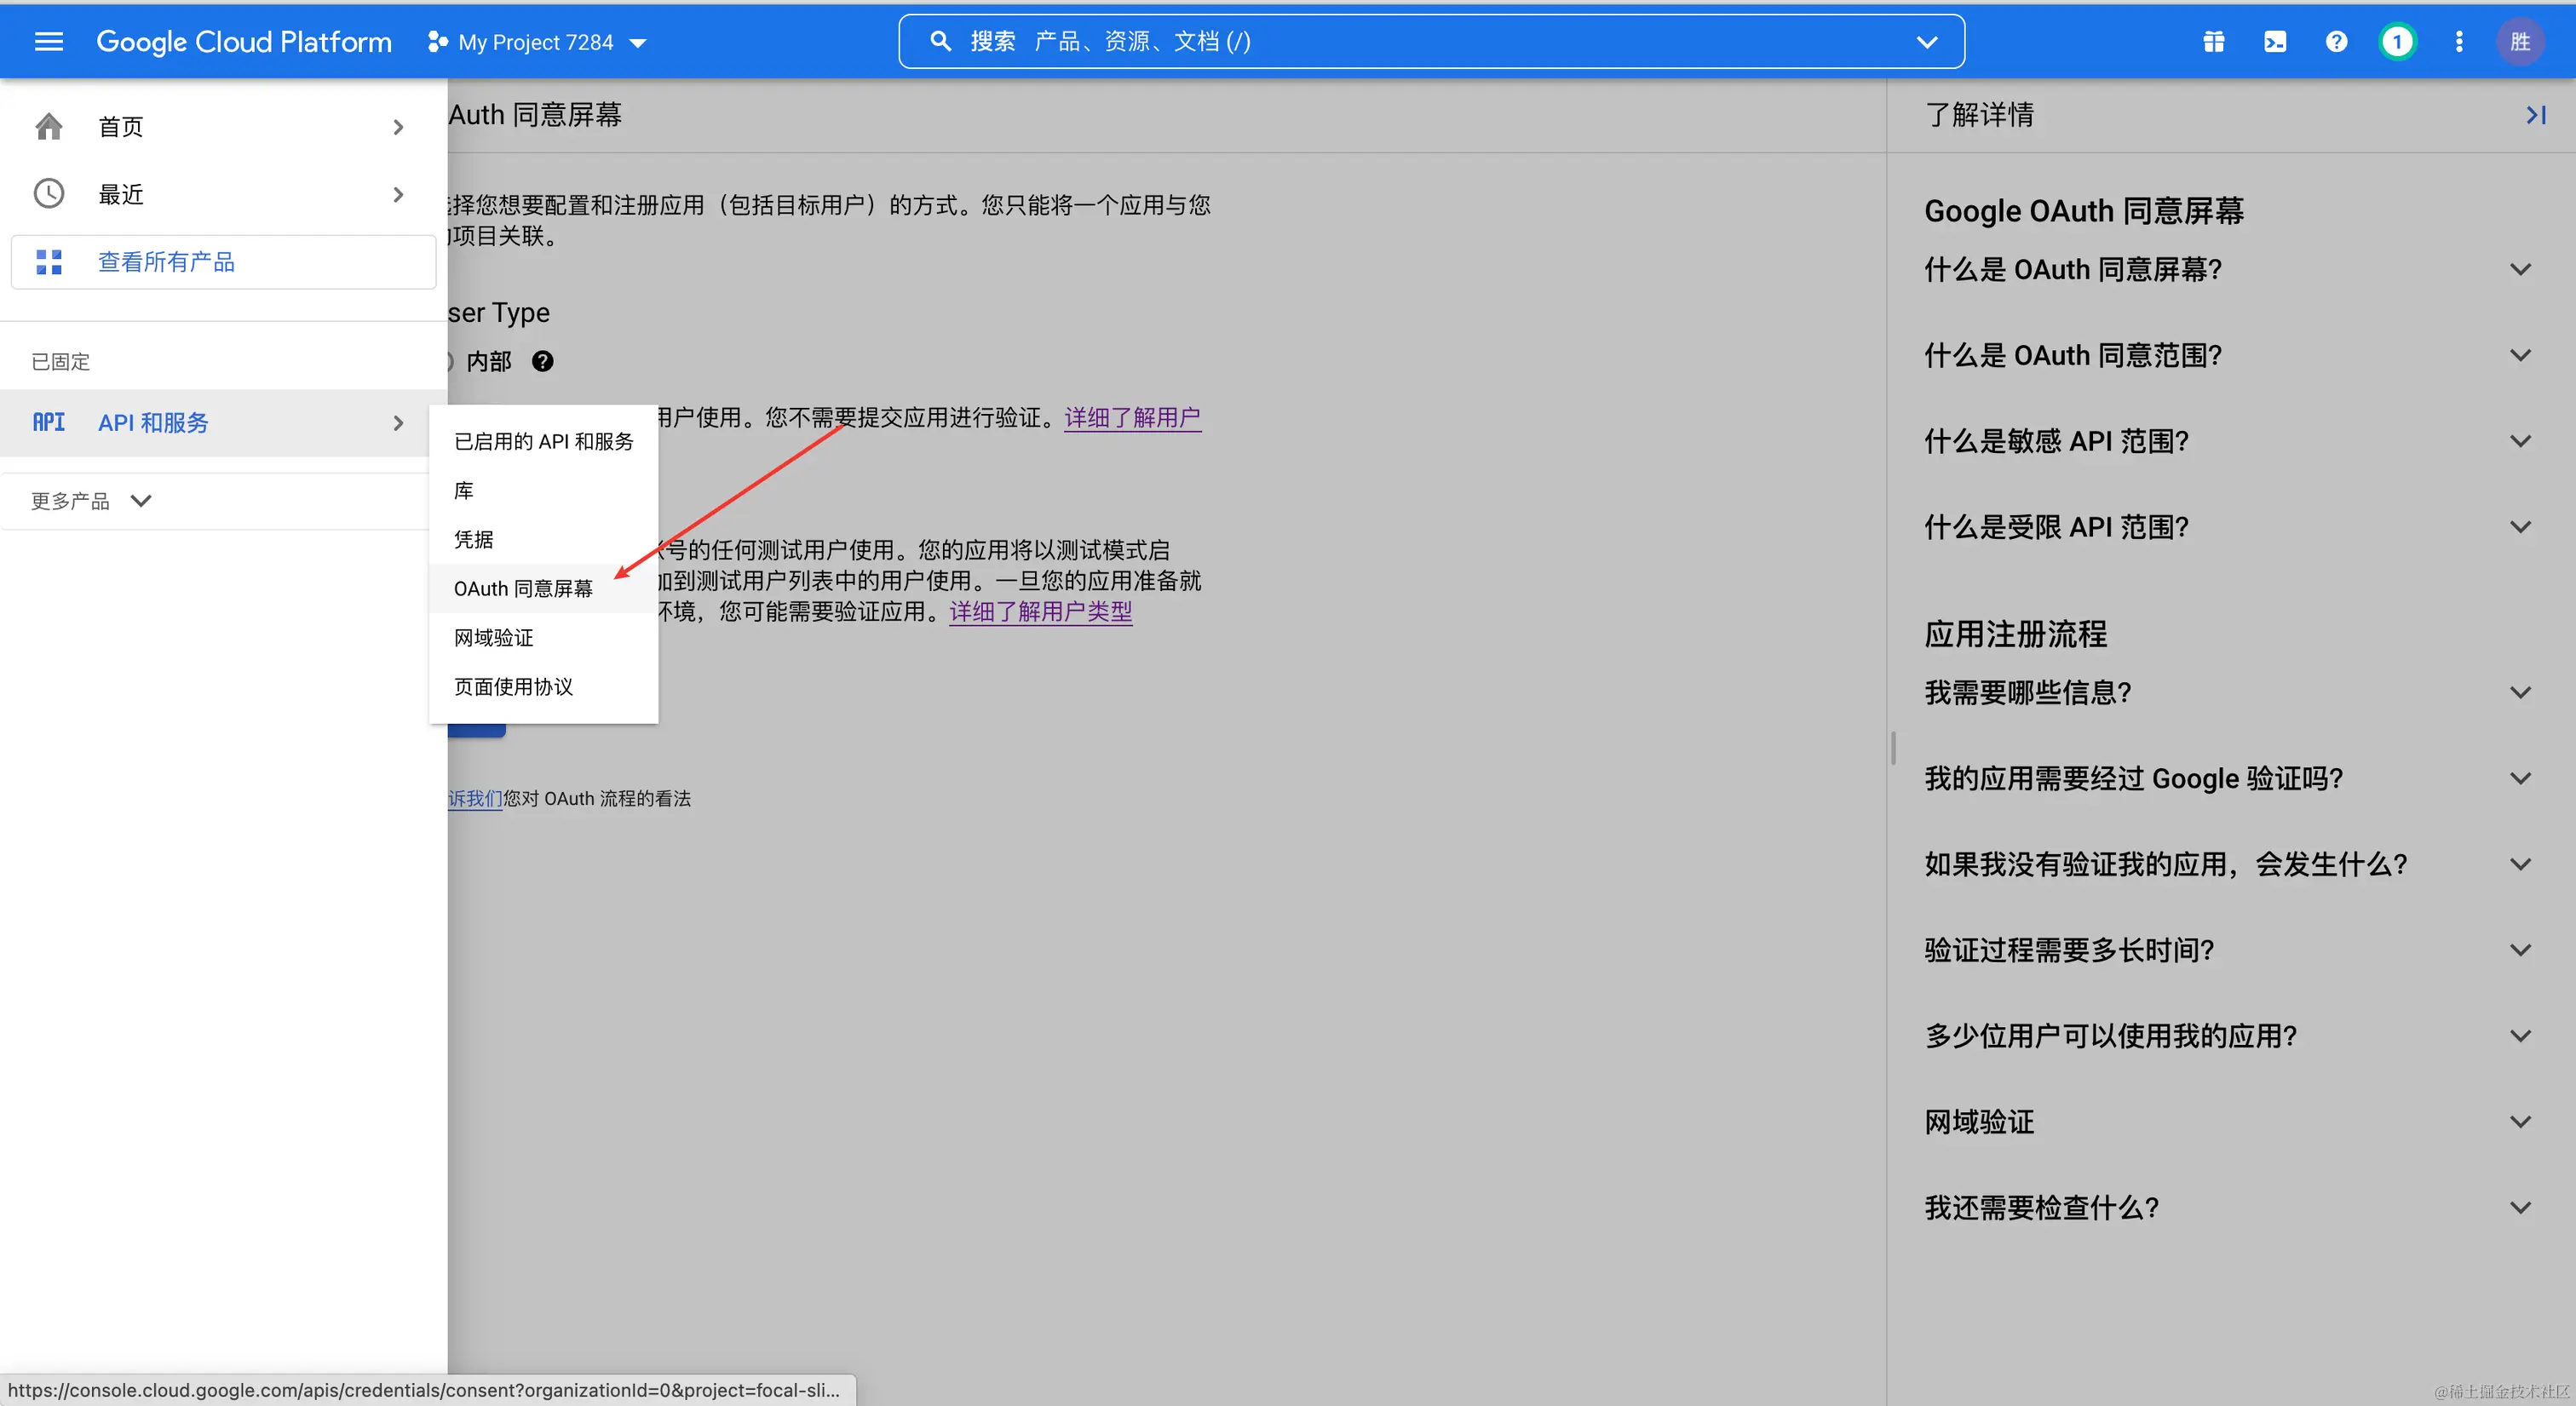Open the hamburger navigation menu
This screenshot has width=2576, height=1406.
[x=48, y=42]
